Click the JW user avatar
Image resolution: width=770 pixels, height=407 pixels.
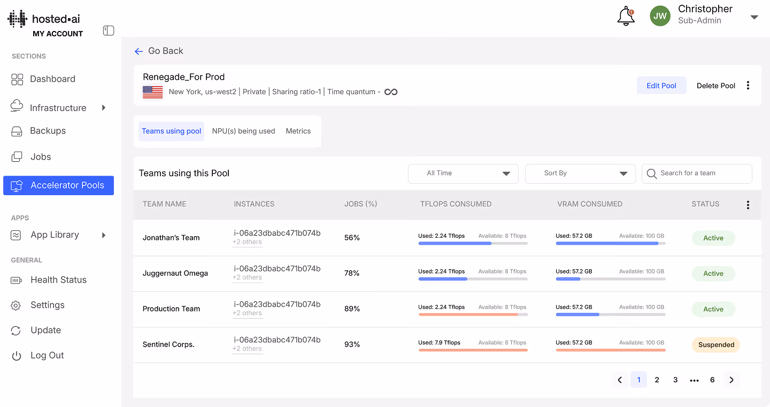tap(660, 16)
